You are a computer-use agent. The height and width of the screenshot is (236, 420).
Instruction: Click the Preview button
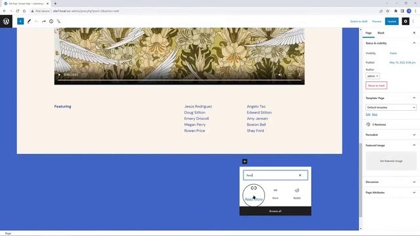click(x=377, y=22)
